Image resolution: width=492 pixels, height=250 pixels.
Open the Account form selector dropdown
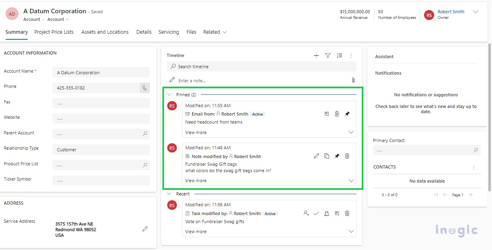[x=58, y=19]
